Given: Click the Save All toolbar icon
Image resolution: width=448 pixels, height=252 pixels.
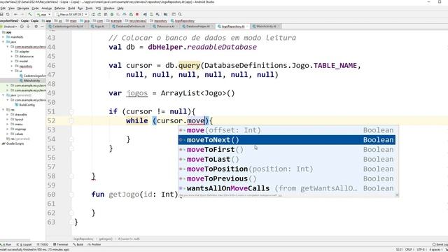Looking at the screenshot, I should [x=1, y=14].
